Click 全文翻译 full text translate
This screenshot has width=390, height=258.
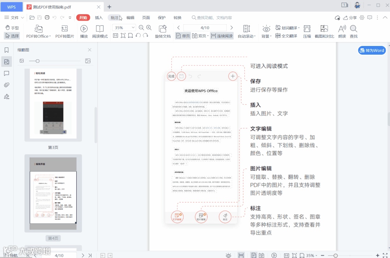tap(286, 36)
